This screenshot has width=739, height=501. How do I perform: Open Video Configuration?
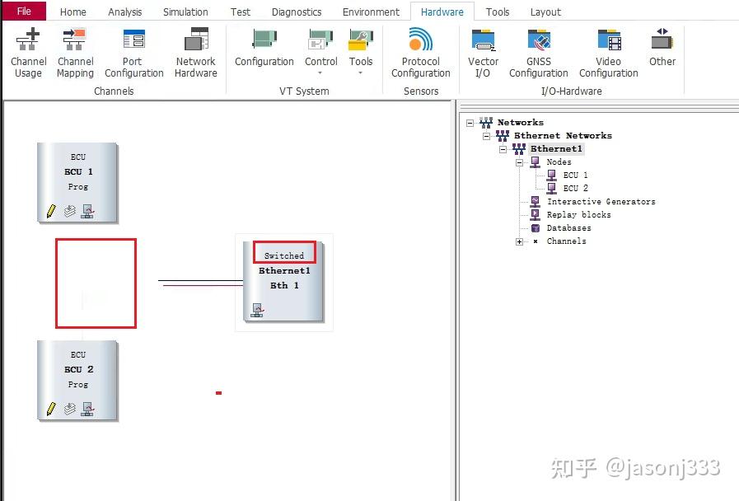tap(608, 51)
